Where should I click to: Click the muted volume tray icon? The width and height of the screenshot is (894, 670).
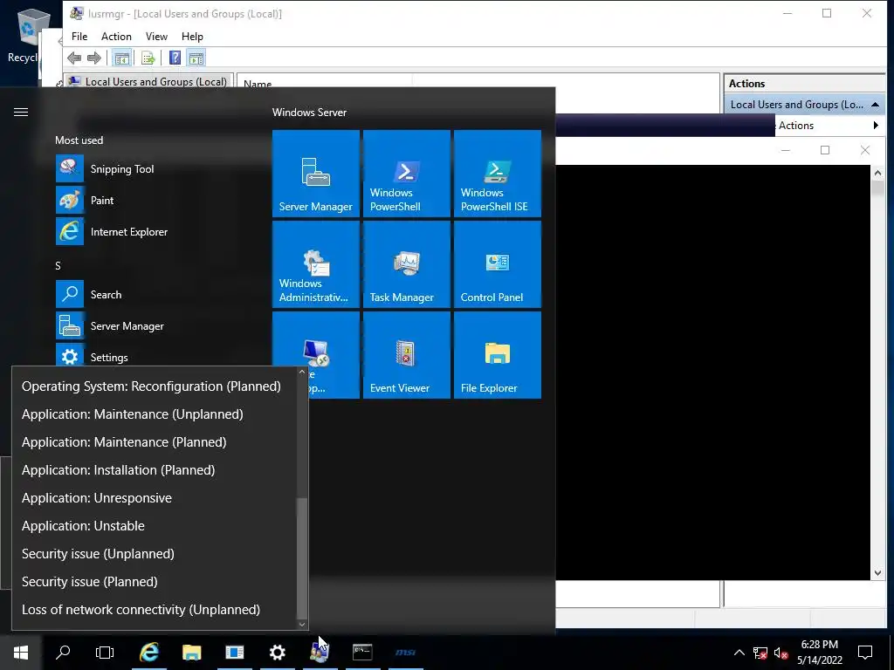pos(781,653)
